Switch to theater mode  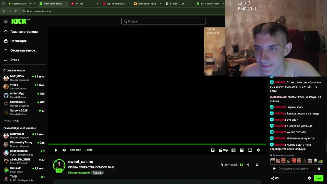tap(242, 150)
